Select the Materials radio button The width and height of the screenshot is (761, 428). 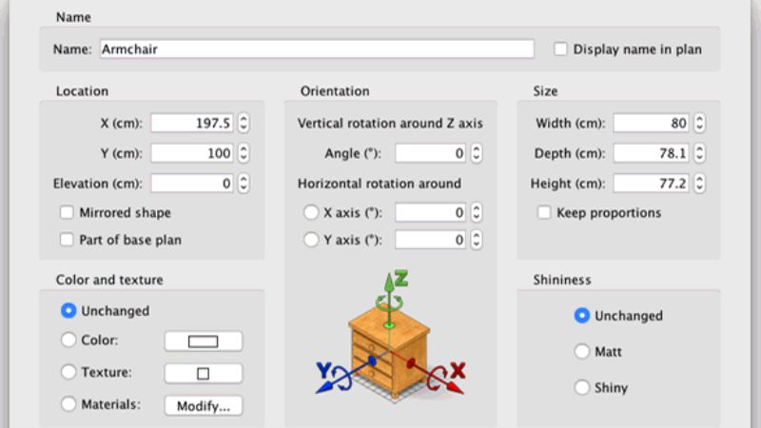68,404
